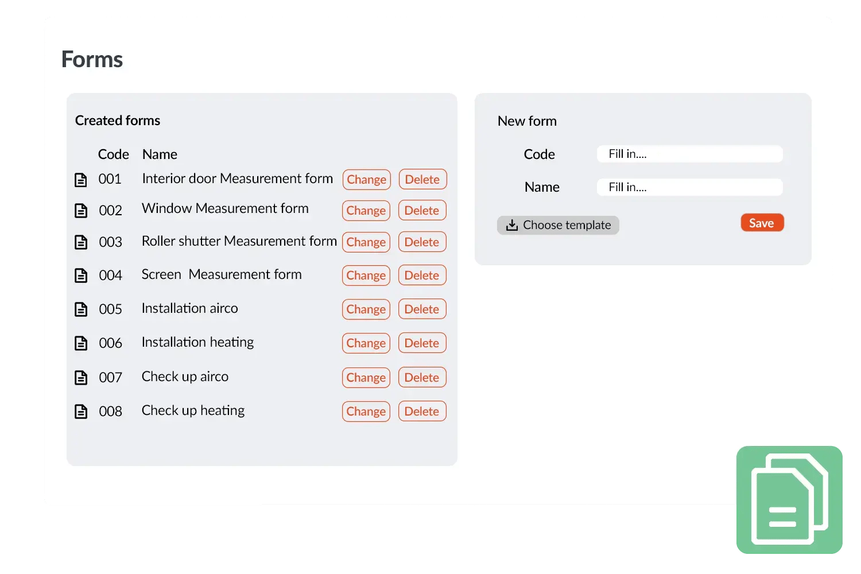This screenshot has height=574, width=861.
Task: Click the green documents icon badge
Action: click(789, 499)
